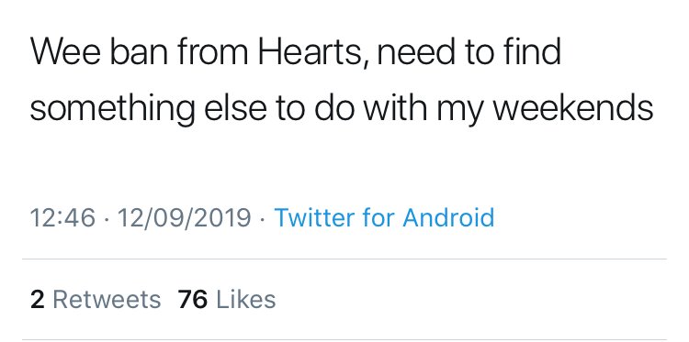Click the word "Likes" label
The image size is (689, 342).
pos(246,300)
